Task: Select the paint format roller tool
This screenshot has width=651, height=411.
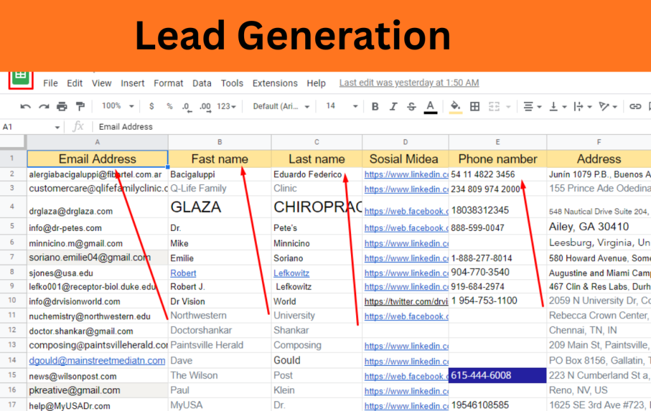Action: (80, 106)
